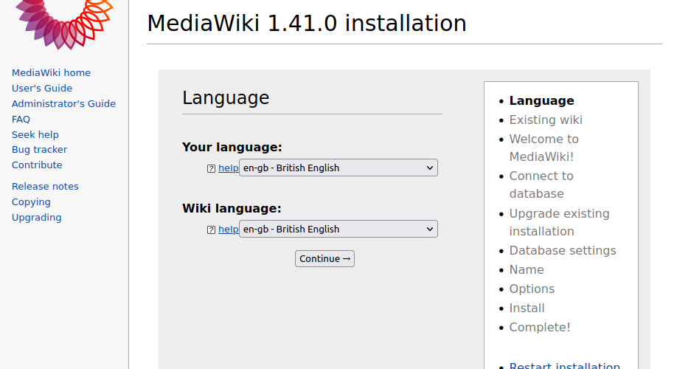Select the Language step in progress list

[541, 100]
